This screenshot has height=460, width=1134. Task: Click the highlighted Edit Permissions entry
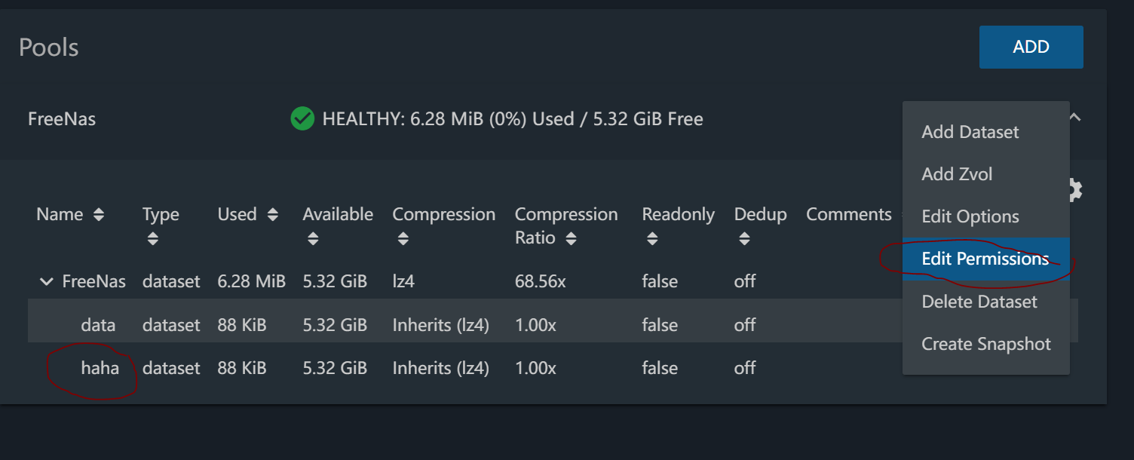(x=985, y=258)
